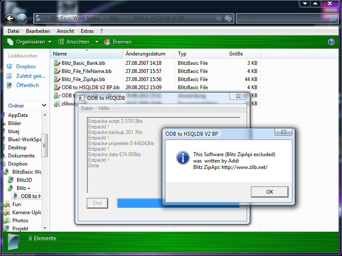Click the Start button in ODB to HSQLDB

point(97,203)
